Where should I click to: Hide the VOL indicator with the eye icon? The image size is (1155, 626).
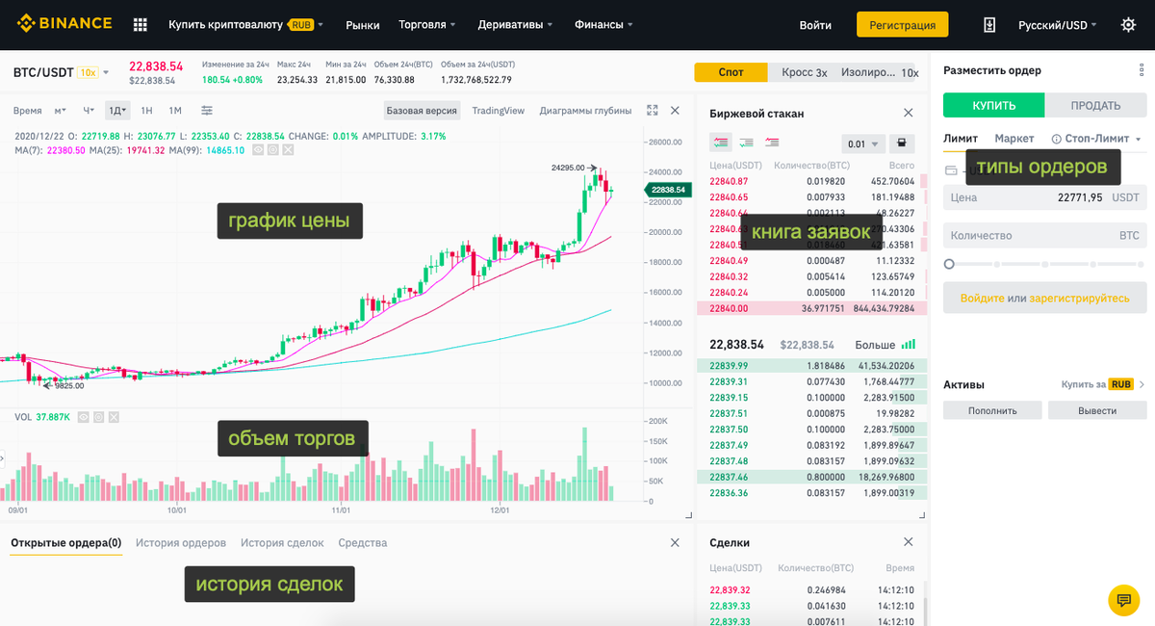tap(83, 416)
